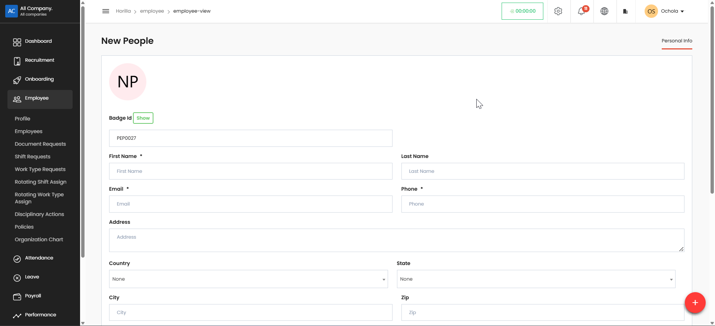
Task: Go to Employees submenu link
Action: pyautogui.click(x=28, y=131)
